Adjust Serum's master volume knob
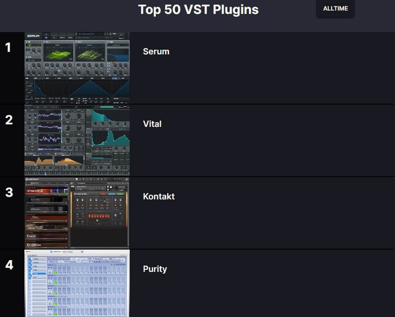Screen dimensions: 395x317 [x=121, y=35]
